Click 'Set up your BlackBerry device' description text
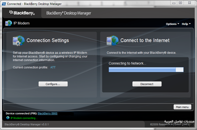Screen dimensions: 197x130 tap(50, 56)
